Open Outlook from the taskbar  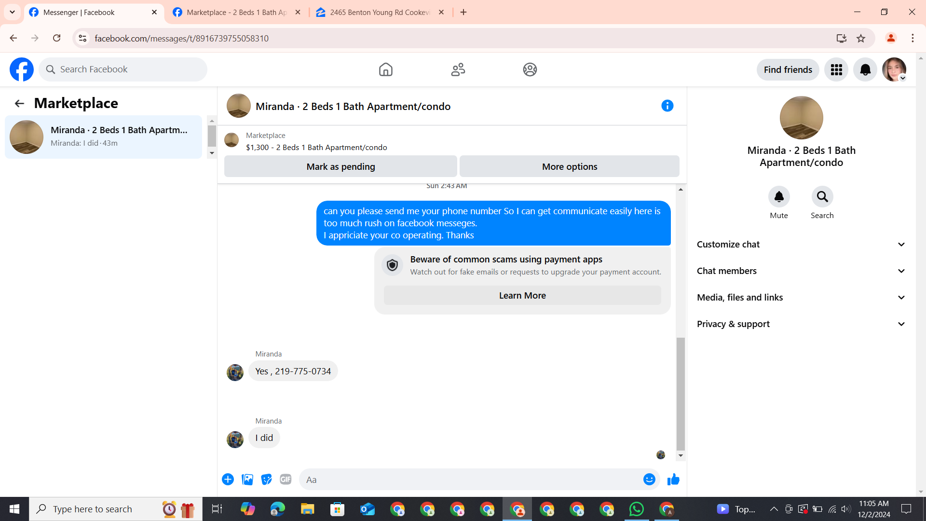point(368,509)
